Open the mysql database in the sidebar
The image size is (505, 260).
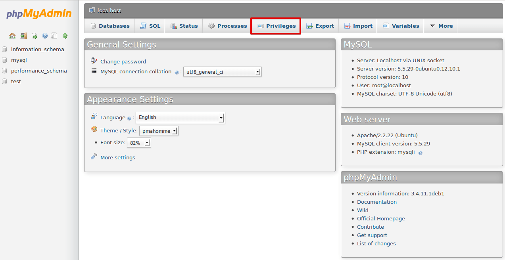pyautogui.click(x=19, y=60)
